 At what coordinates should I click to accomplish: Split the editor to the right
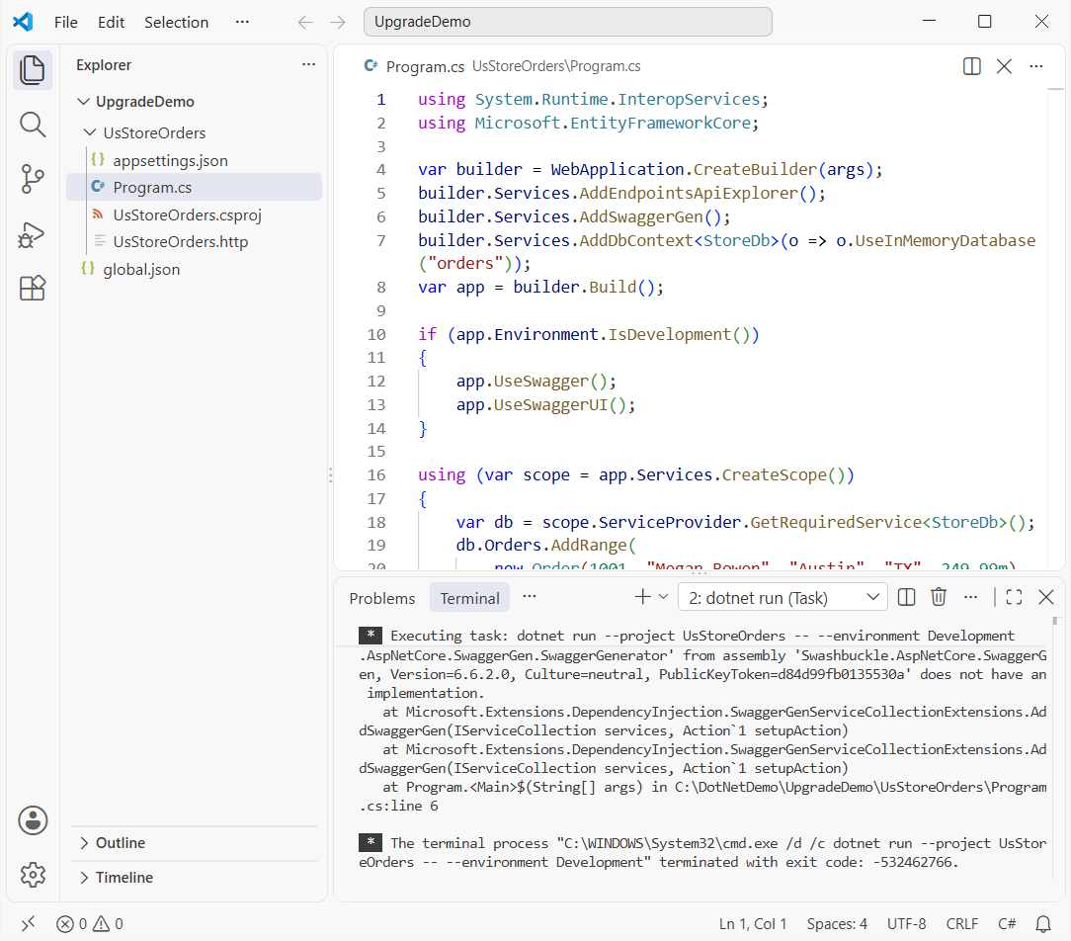pyautogui.click(x=971, y=66)
